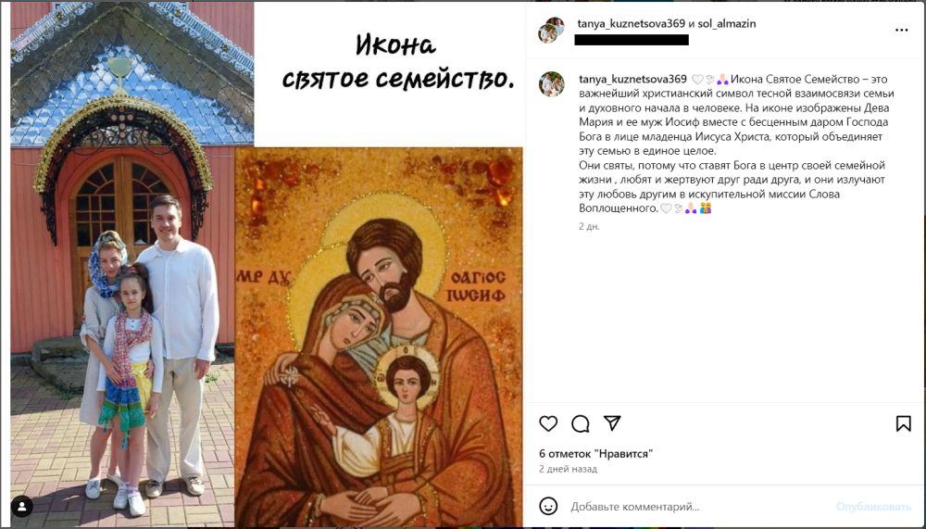This screenshot has height=529, width=926.
Task: Open tanya_kuznetsova369 profile link in the header
Action: point(632,24)
